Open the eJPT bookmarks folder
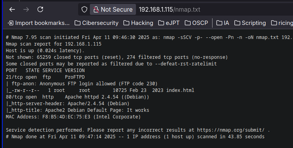 (x=169, y=23)
